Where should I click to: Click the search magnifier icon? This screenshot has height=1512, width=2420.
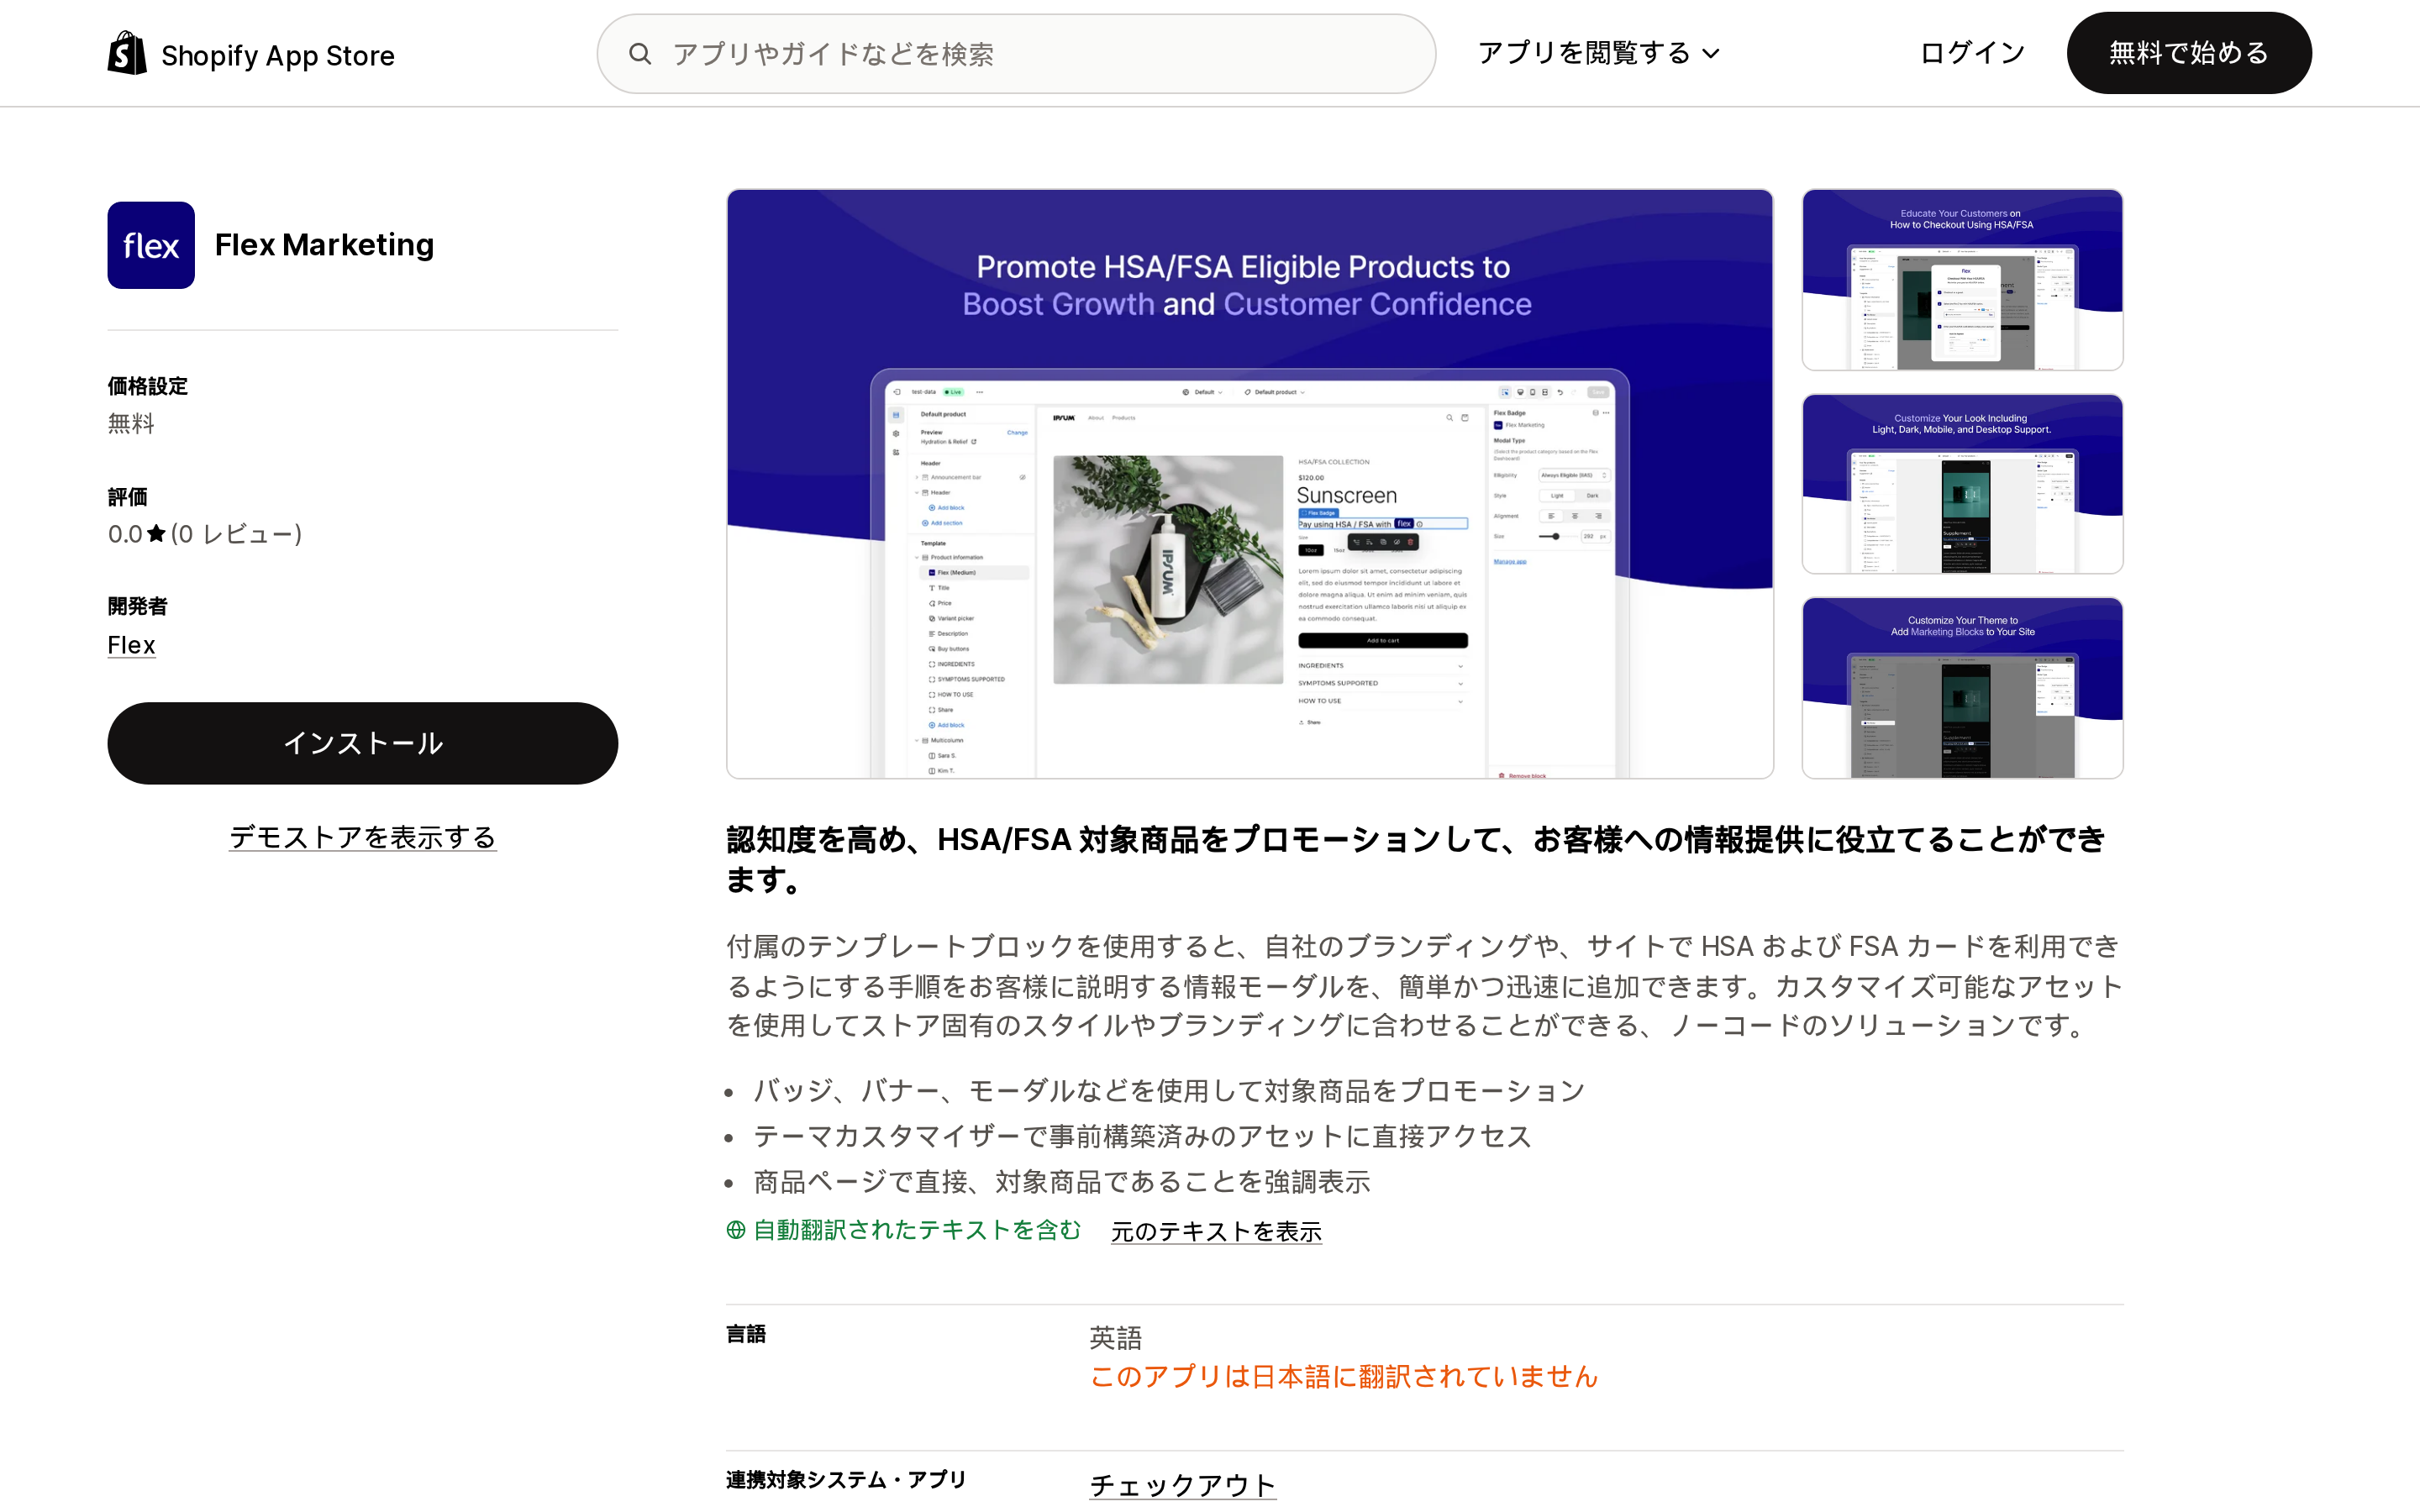point(640,54)
